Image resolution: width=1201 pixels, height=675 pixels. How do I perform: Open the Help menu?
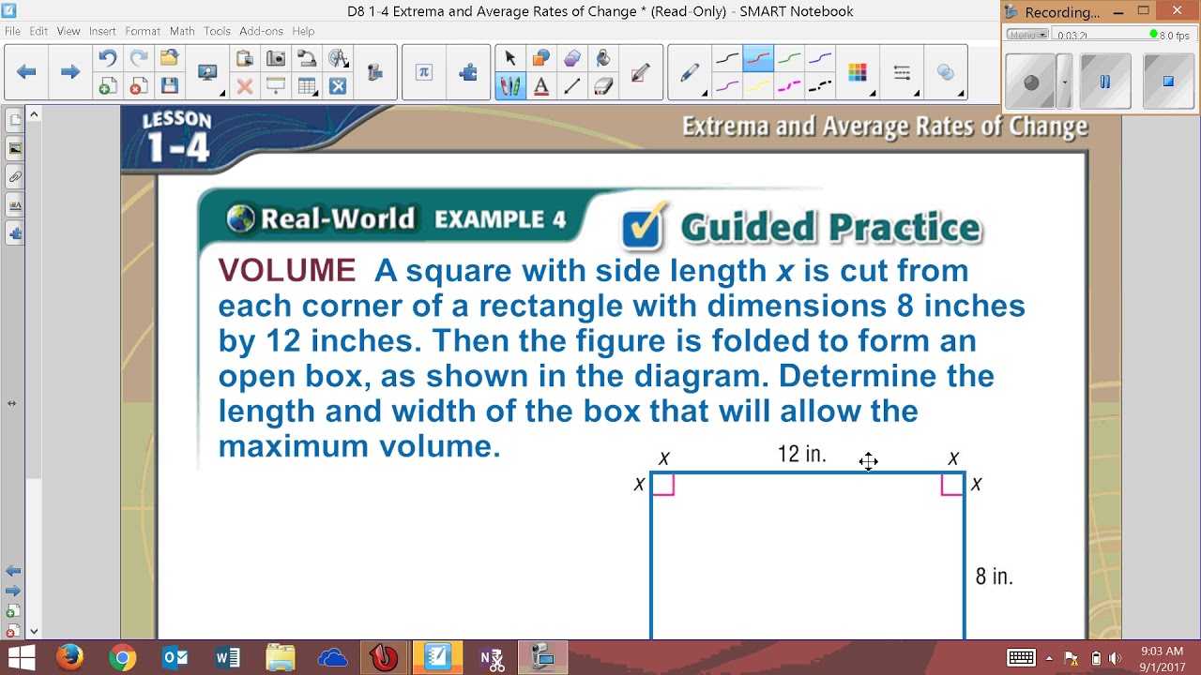click(303, 31)
